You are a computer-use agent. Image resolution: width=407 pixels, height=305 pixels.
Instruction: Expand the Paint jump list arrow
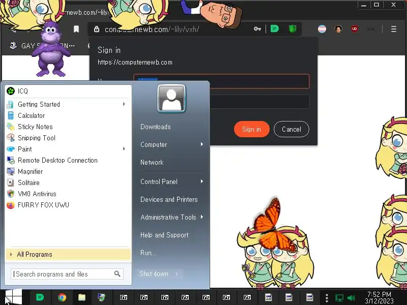pyautogui.click(x=124, y=149)
